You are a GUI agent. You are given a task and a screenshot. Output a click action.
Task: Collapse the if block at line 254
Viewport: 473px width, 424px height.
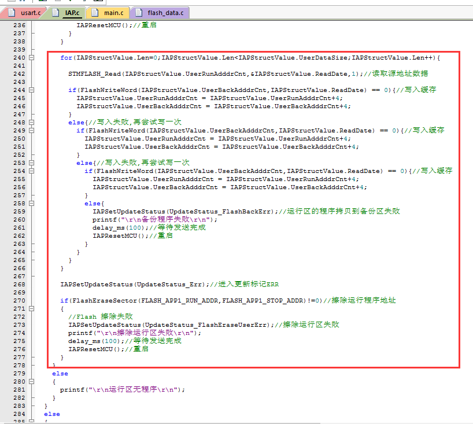pos(31,171)
